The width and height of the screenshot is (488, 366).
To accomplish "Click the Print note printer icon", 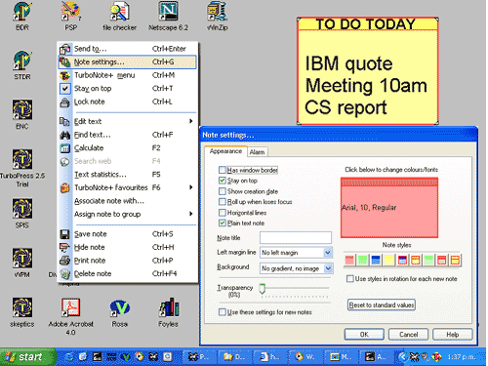I will pos(64,261).
